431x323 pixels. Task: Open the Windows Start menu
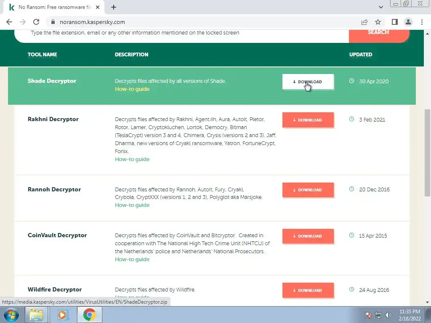point(11,315)
